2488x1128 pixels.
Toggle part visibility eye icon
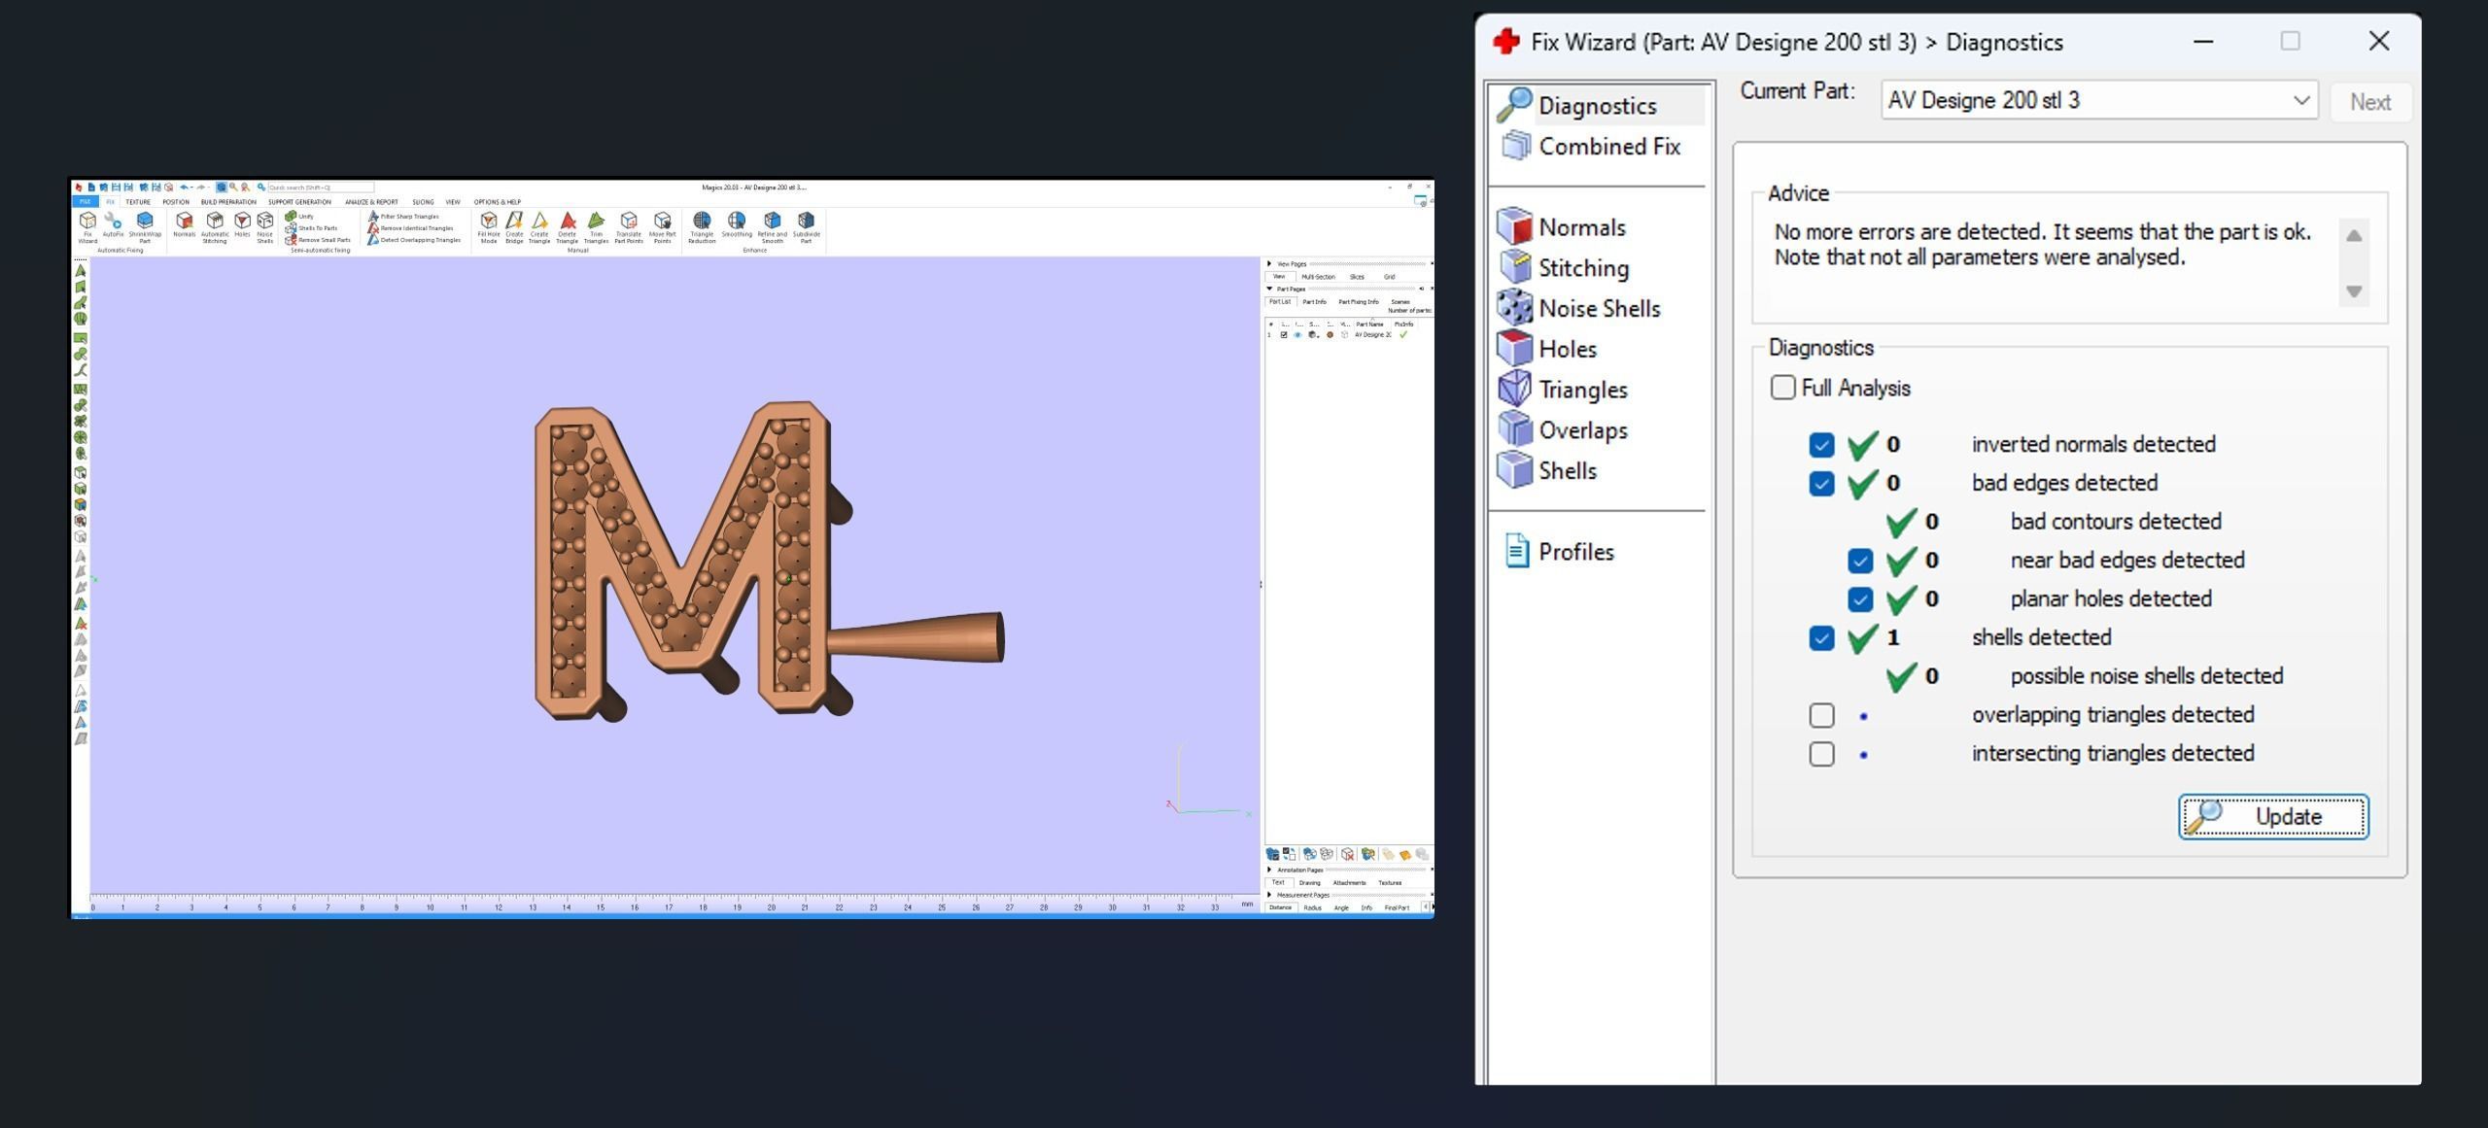click(x=1296, y=335)
